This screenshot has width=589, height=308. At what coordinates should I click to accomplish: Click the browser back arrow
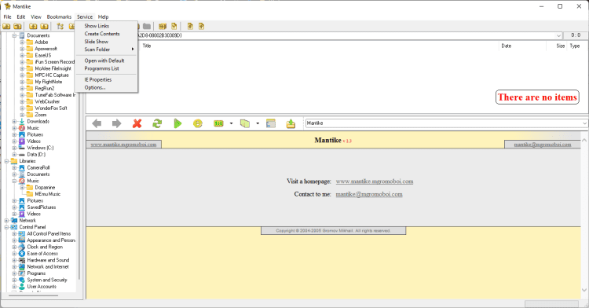(97, 123)
